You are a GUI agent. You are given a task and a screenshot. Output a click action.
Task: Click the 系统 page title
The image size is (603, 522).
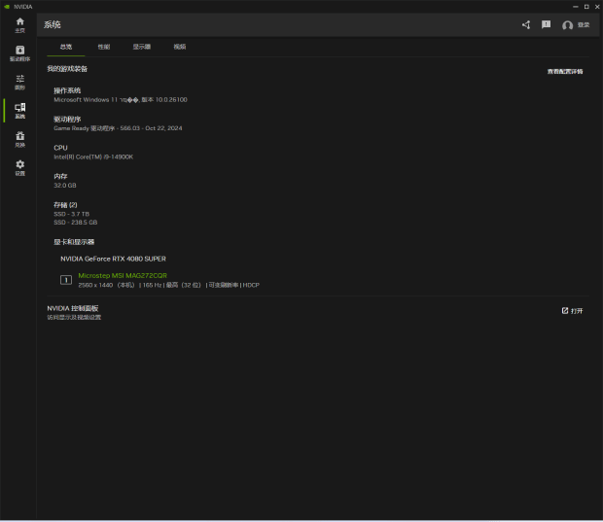[52, 25]
